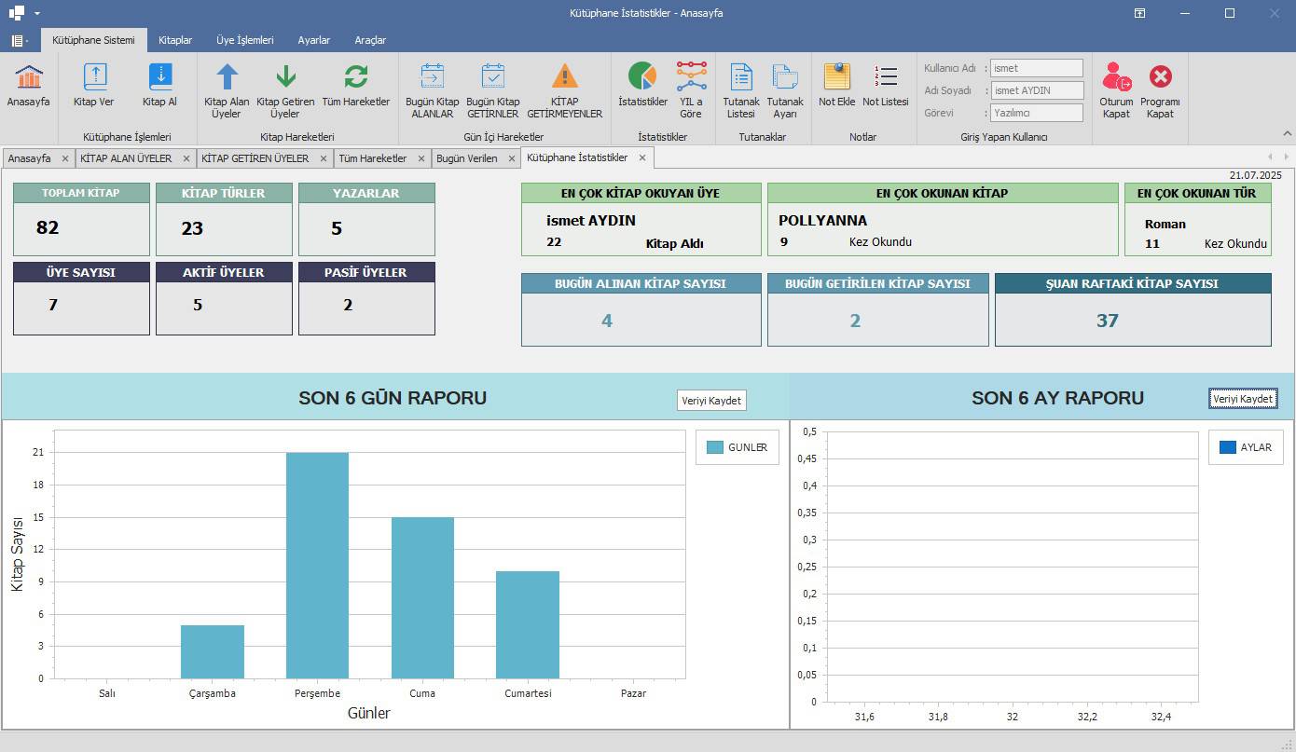Open the Üye İşlemleri ribbon tab
Screen dimensions: 1296x752
(x=244, y=40)
